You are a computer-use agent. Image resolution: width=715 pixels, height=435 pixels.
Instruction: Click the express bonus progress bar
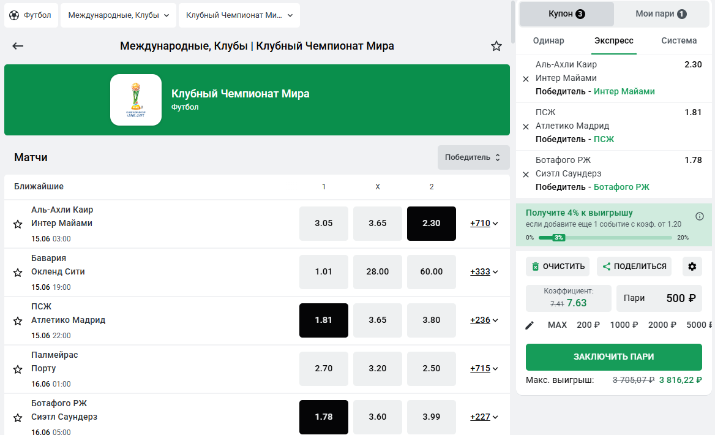coord(605,237)
